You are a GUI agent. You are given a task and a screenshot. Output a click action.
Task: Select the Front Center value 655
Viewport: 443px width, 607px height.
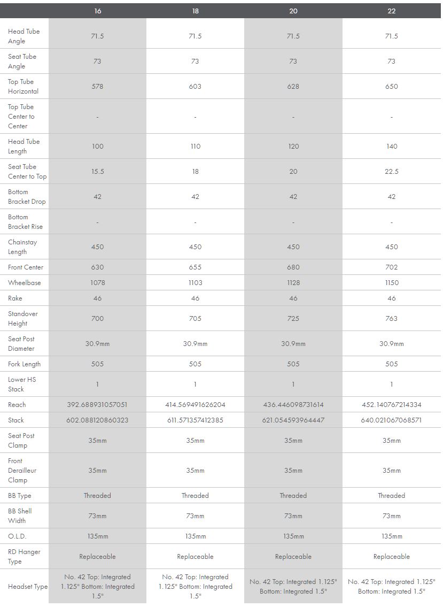[195, 267]
